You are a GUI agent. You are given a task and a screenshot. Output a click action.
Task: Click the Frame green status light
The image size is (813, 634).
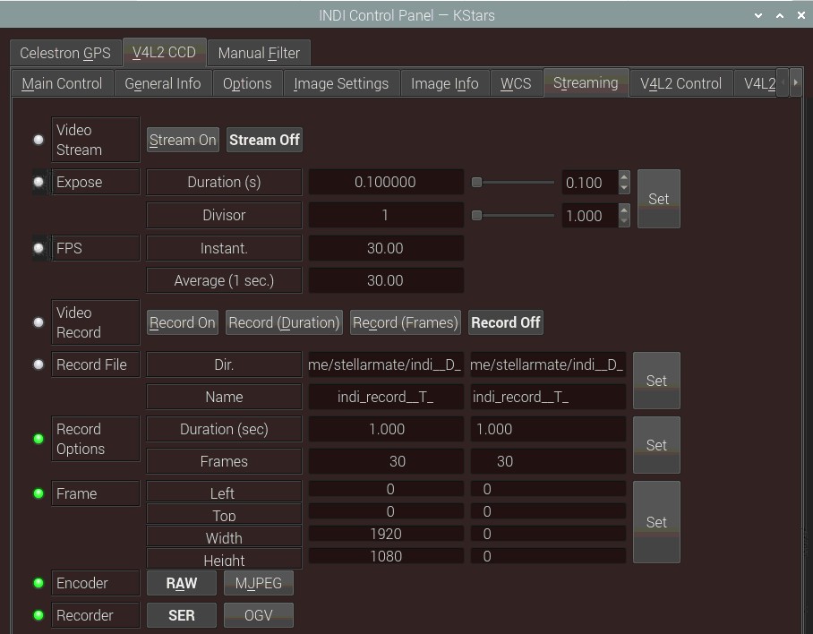[39, 493]
